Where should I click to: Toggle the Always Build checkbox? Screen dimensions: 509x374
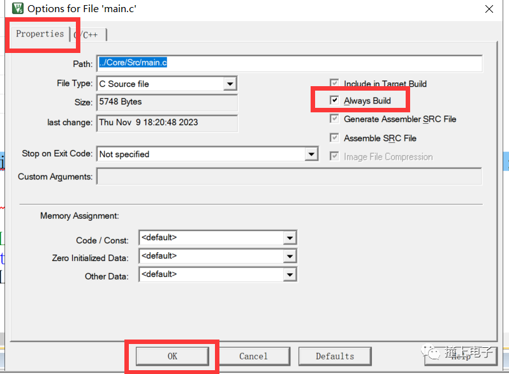(334, 100)
